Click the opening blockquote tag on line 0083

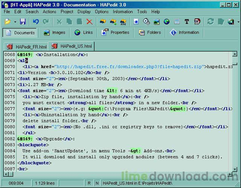(x=33, y=145)
